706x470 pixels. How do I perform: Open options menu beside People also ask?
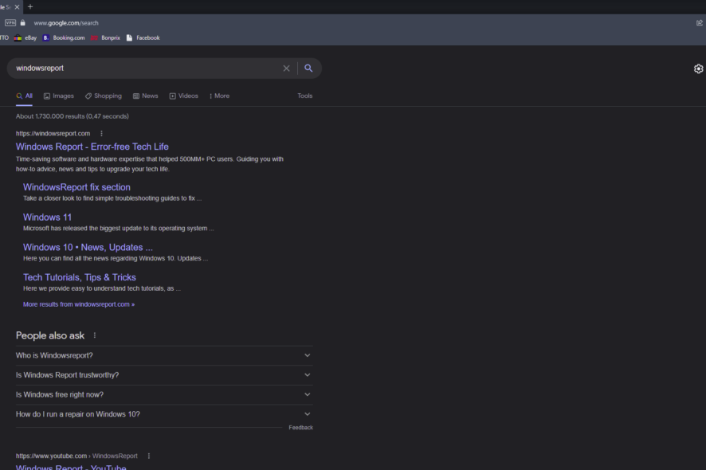(95, 335)
